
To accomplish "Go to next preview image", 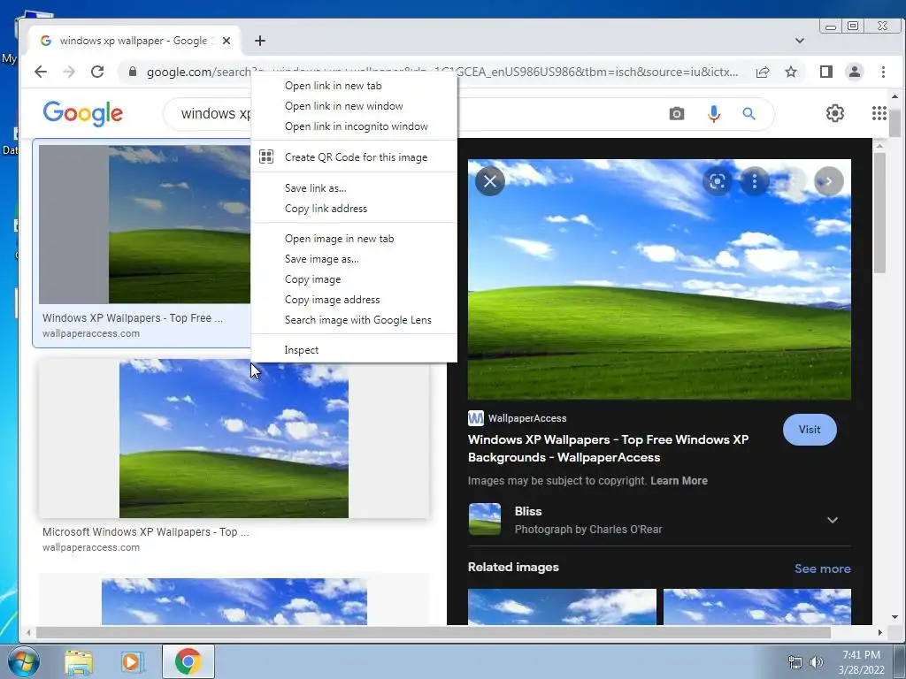I will coord(828,181).
